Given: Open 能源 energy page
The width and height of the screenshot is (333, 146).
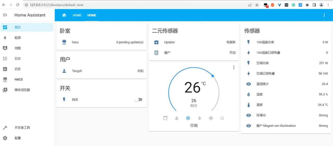Looking at the screenshot, I should pos(27,38).
